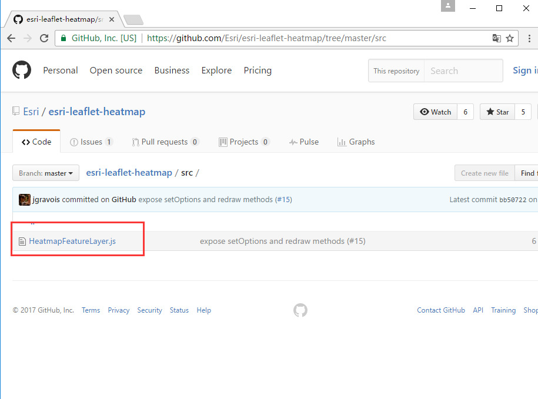Viewport: 538px width, 399px height.
Task: Reload the page with the refresh icon
Action: click(44, 38)
